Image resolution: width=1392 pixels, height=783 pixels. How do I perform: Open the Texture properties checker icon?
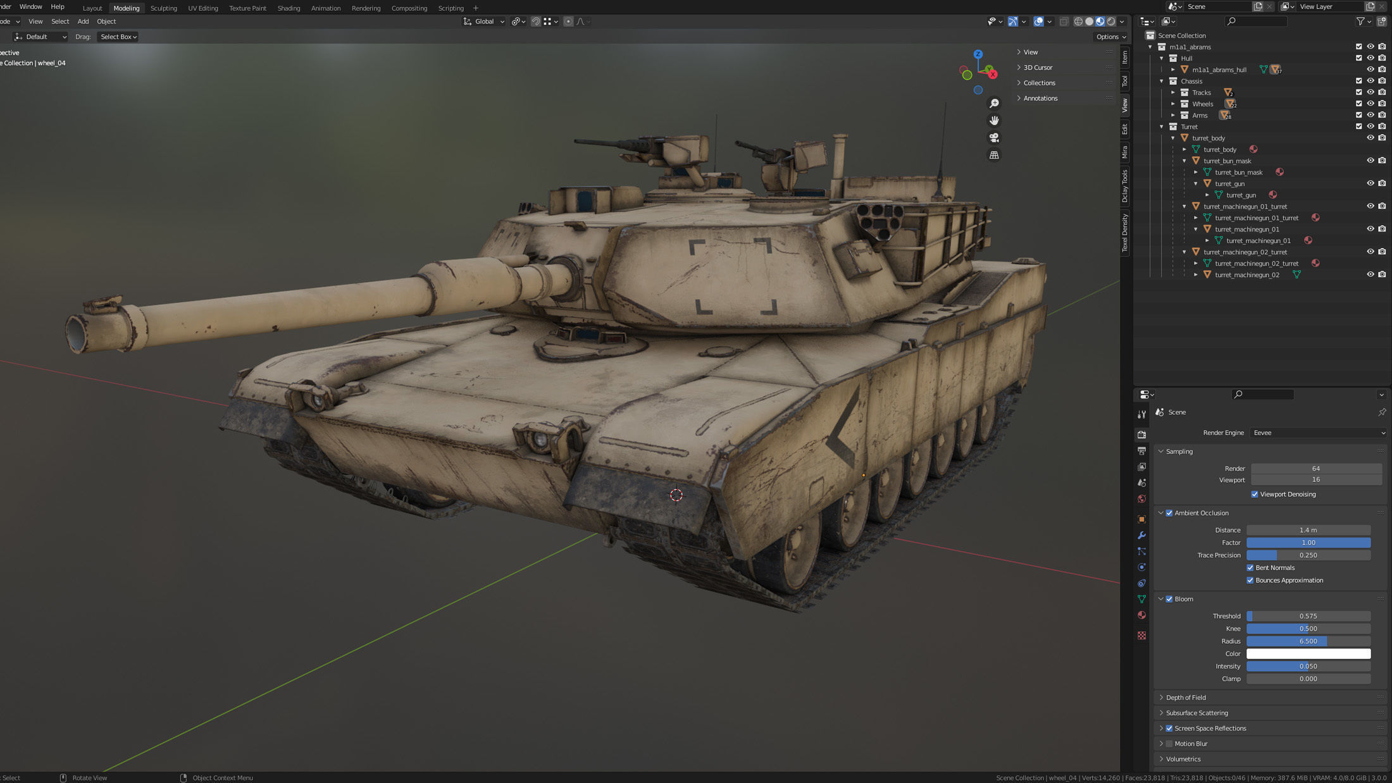coord(1141,636)
